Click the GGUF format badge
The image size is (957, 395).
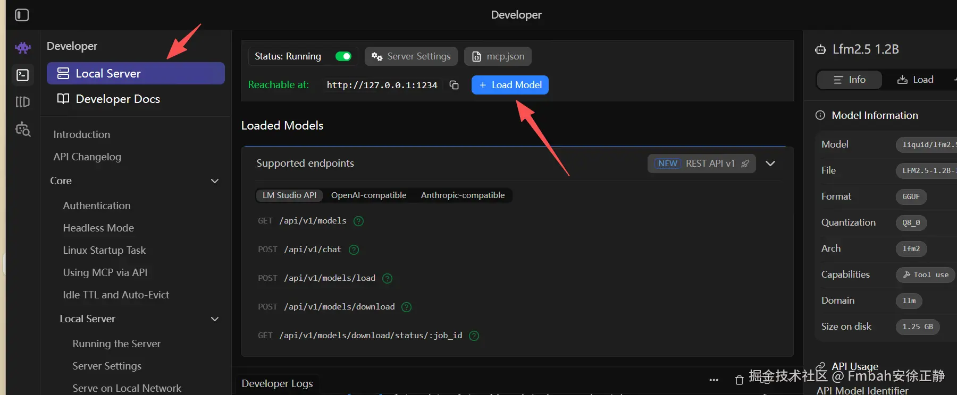(x=911, y=196)
